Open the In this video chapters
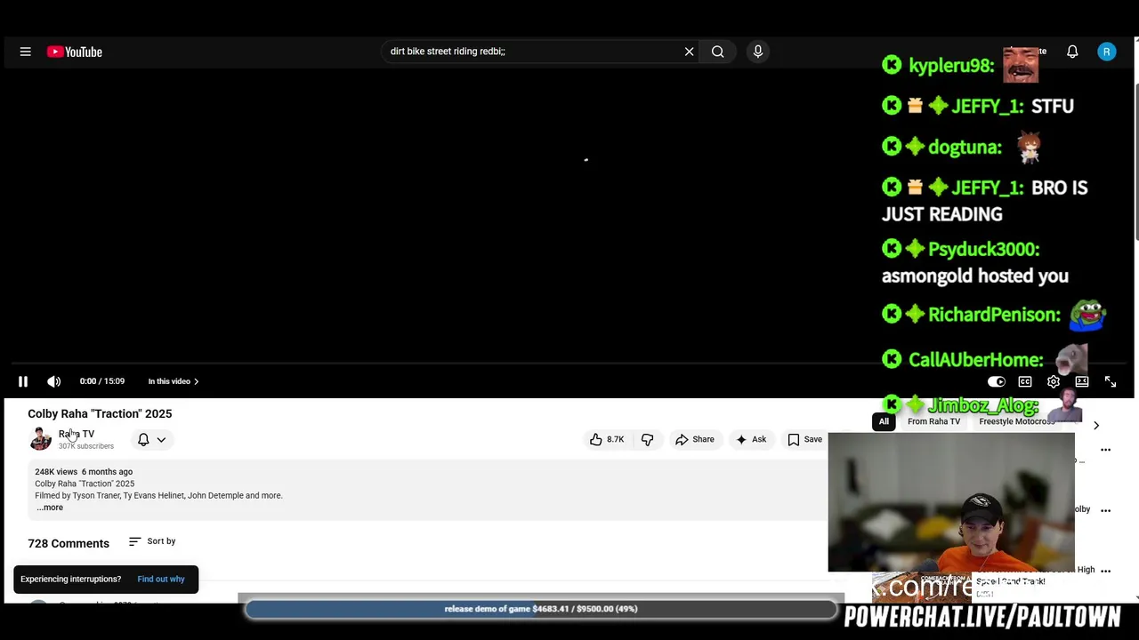The image size is (1139, 640). [173, 381]
